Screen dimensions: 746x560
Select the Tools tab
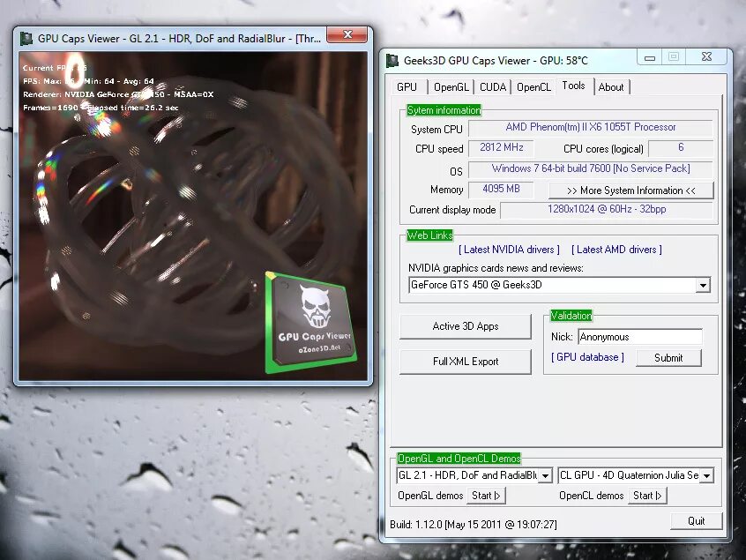coord(574,86)
